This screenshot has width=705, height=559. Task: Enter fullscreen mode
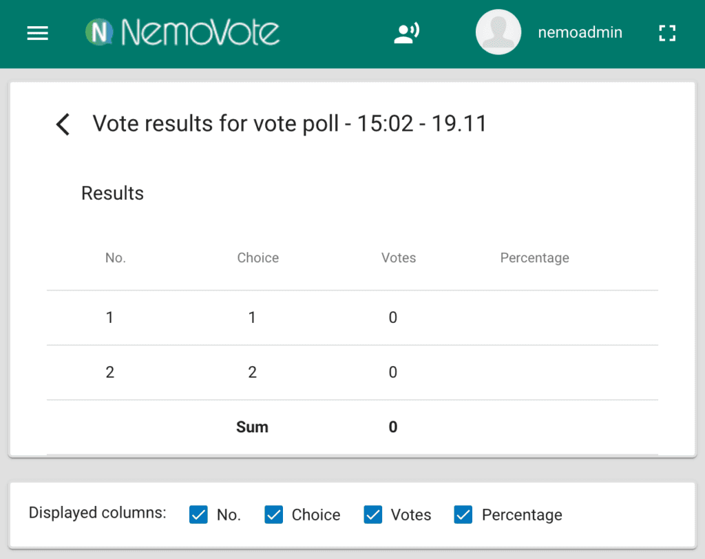click(x=666, y=32)
